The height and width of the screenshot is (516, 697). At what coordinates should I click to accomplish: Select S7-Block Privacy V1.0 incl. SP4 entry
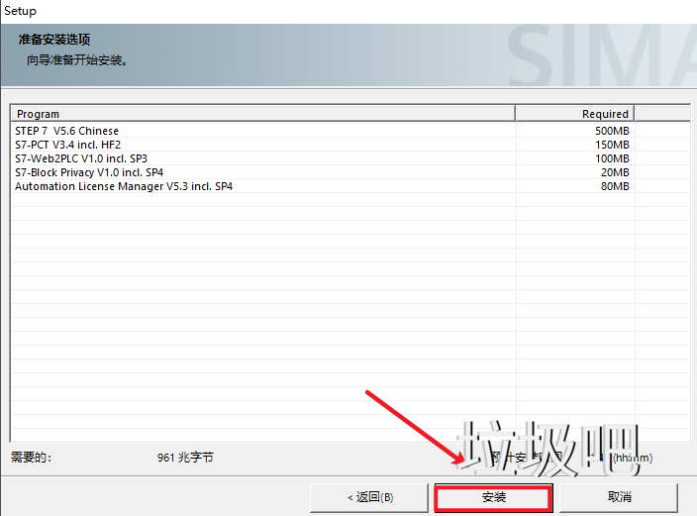(x=89, y=172)
